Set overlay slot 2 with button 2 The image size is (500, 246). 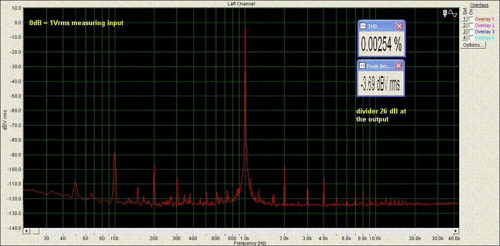(465, 25)
